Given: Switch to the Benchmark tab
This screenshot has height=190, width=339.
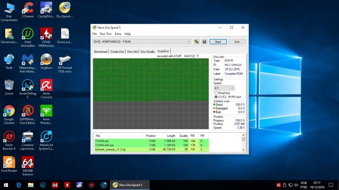Looking at the screenshot, I should click(101, 52).
